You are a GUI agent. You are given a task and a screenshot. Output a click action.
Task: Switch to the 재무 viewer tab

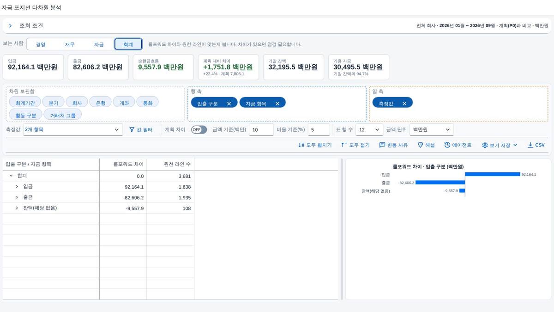point(70,44)
